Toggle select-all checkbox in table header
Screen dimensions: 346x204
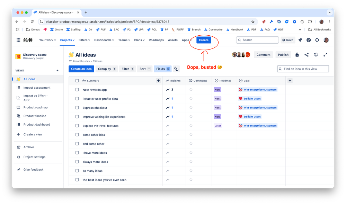[77, 81]
